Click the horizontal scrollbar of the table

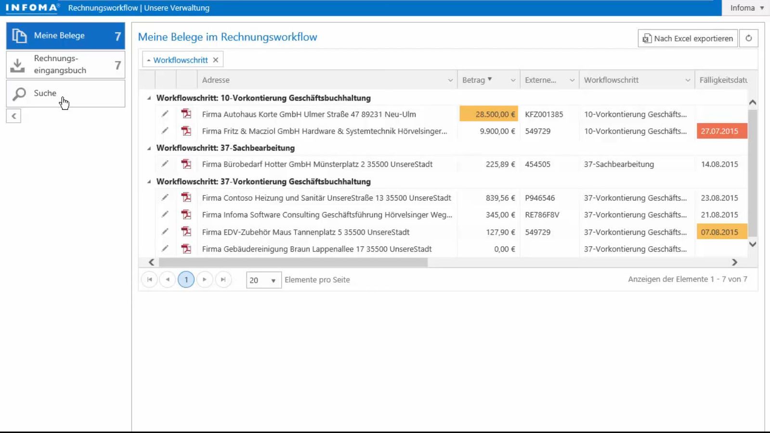tap(293, 262)
